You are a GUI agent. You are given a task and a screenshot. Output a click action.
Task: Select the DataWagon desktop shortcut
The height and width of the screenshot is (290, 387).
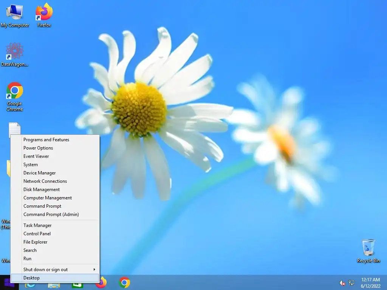[x=15, y=54]
